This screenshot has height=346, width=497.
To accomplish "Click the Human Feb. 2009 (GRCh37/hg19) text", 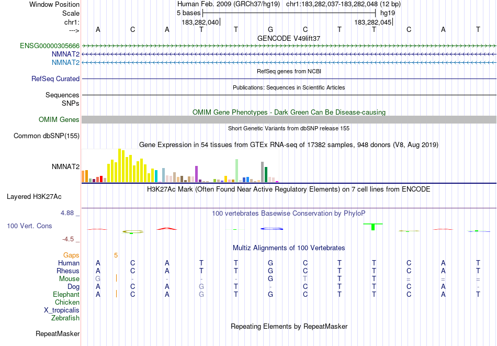I will (x=229, y=4).
